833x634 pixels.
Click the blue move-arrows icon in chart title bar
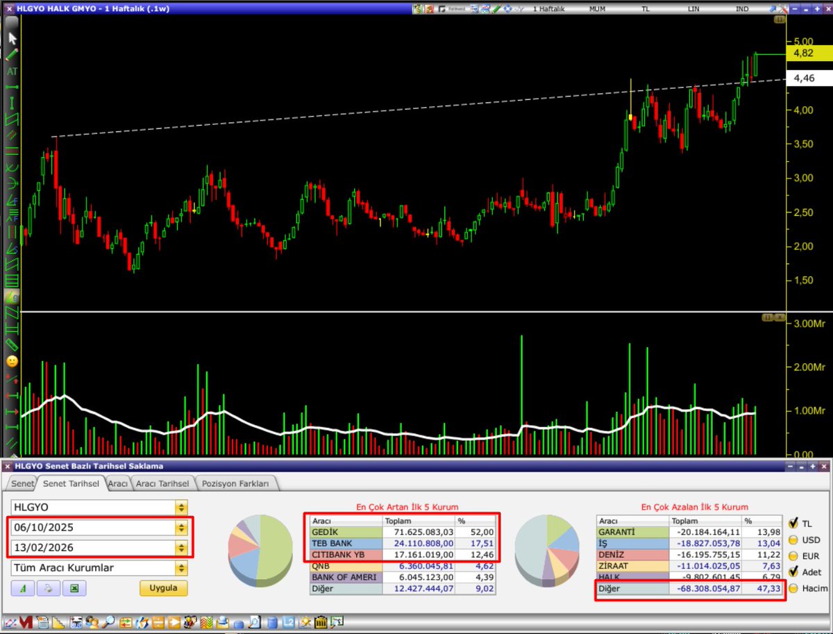(507, 8)
